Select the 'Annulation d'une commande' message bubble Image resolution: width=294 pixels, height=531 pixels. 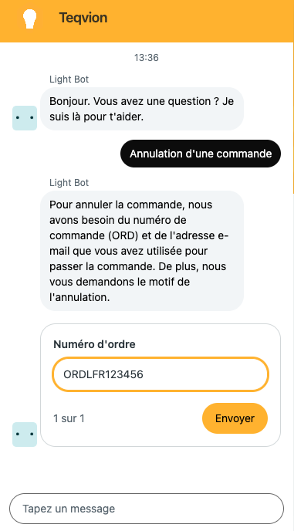(201, 154)
